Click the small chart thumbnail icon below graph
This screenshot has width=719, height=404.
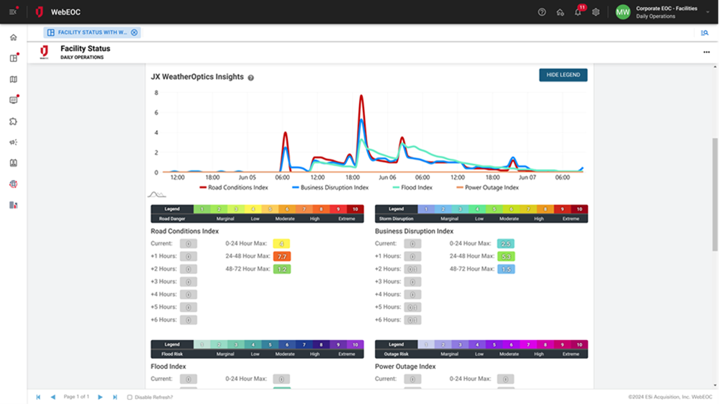(157, 195)
